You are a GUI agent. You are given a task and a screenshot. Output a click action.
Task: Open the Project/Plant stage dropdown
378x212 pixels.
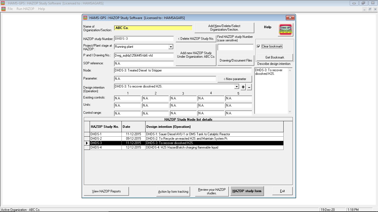click(171, 47)
